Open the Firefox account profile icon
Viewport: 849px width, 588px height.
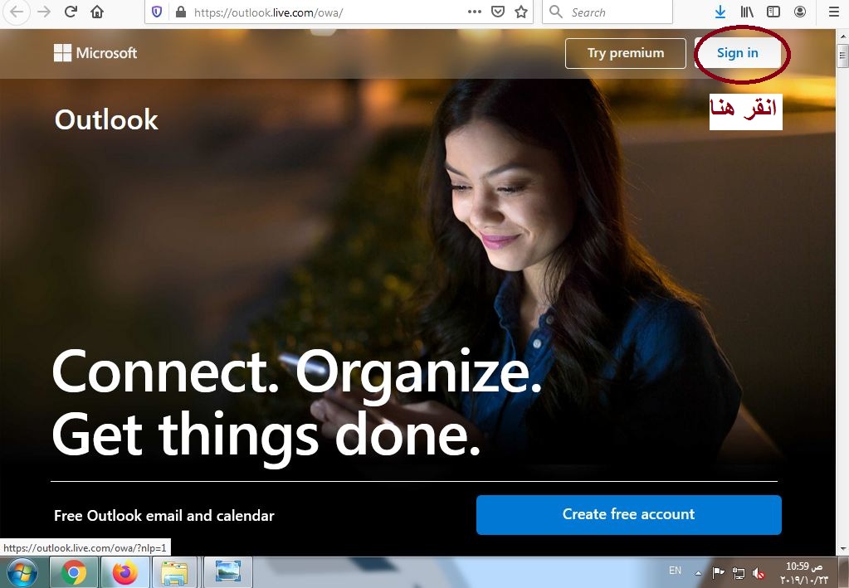(800, 12)
